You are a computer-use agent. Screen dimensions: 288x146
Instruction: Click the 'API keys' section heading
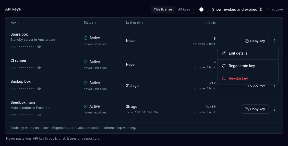pyautogui.click(x=13, y=9)
